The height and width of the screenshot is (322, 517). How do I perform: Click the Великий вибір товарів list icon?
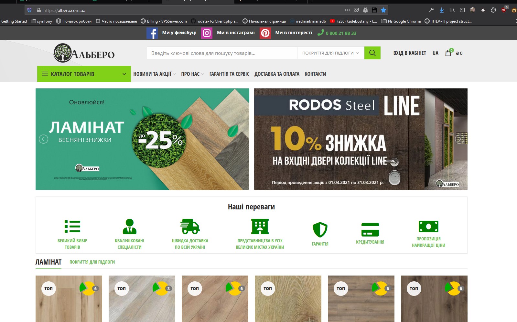point(72,226)
